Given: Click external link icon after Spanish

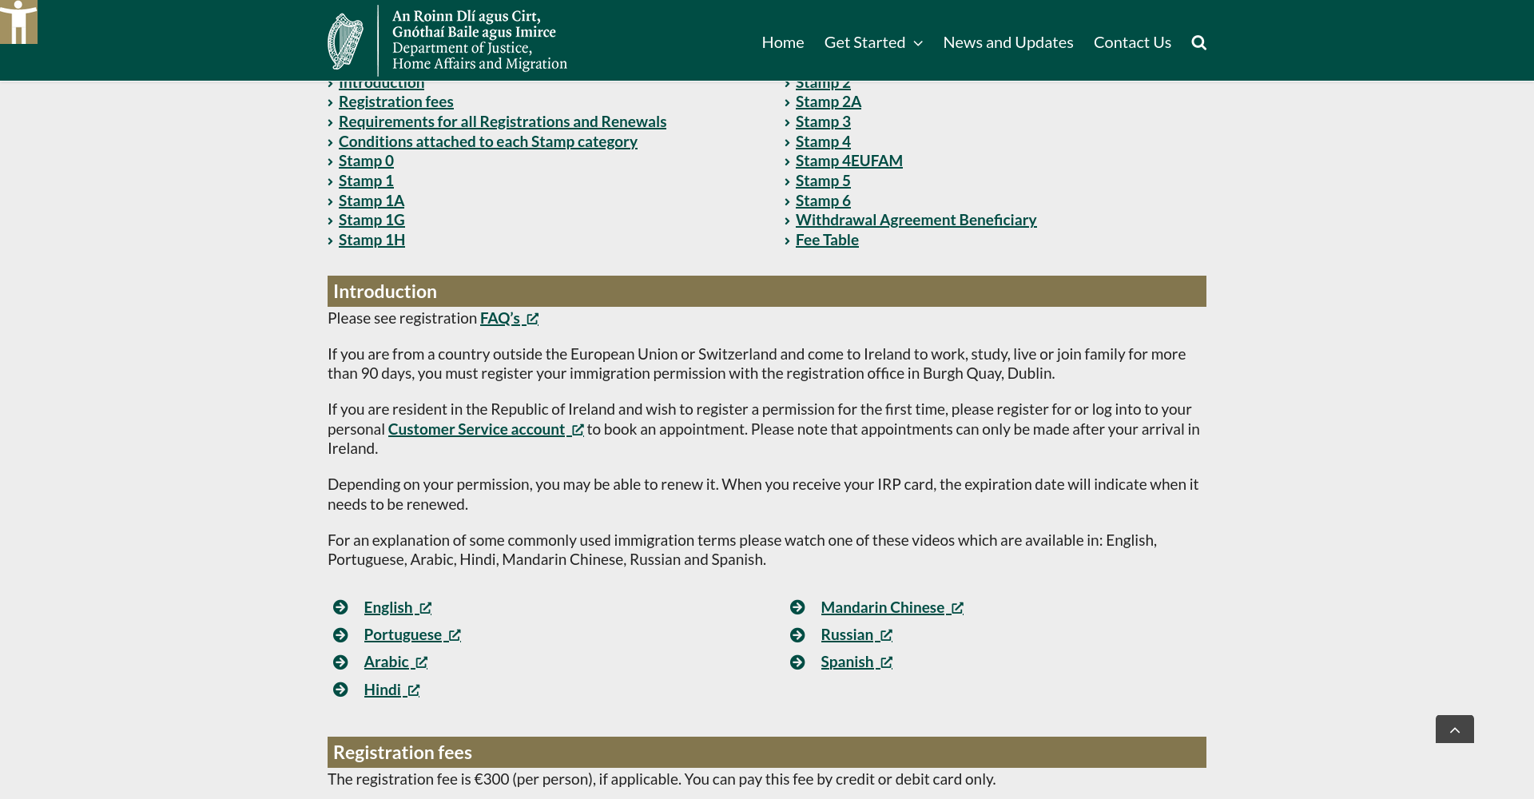Looking at the screenshot, I should (x=886, y=662).
